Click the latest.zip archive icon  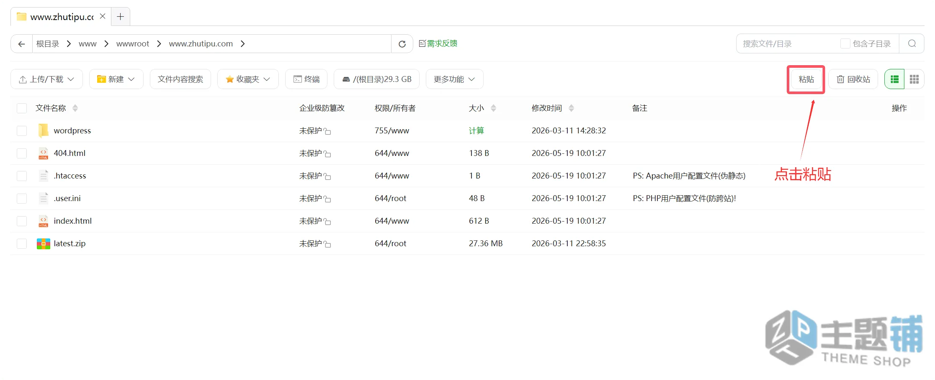[x=44, y=243]
